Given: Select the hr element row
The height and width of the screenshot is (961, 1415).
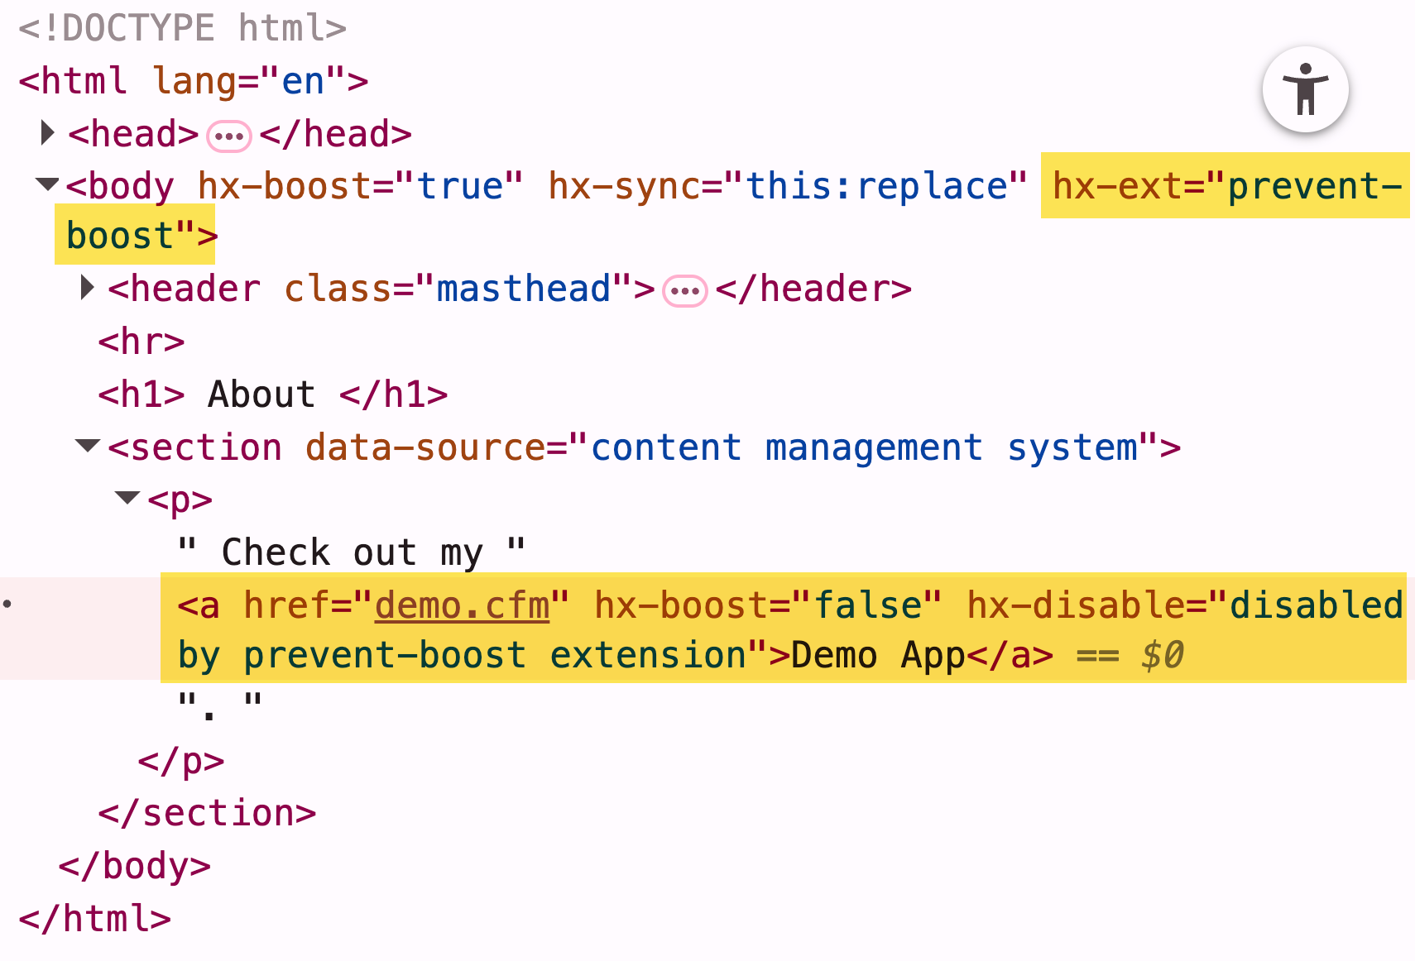Looking at the screenshot, I should (x=141, y=342).
